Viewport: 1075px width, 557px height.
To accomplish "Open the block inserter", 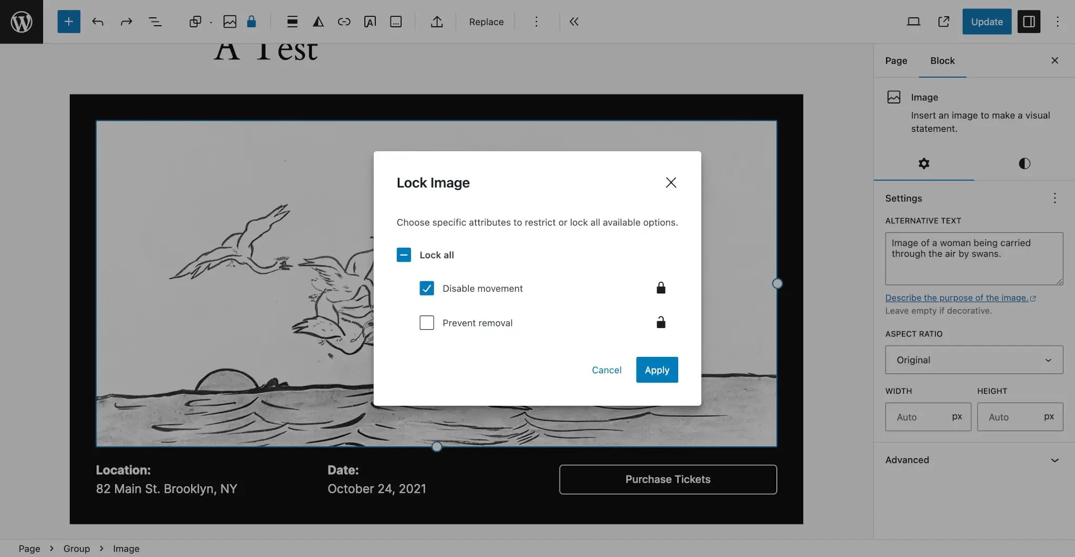I will [x=68, y=22].
